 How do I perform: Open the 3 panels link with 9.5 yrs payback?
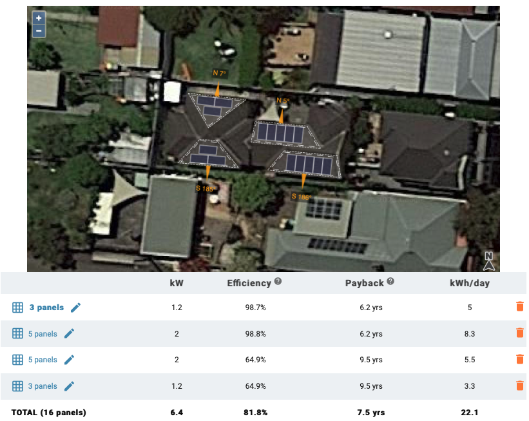coord(43,386)
